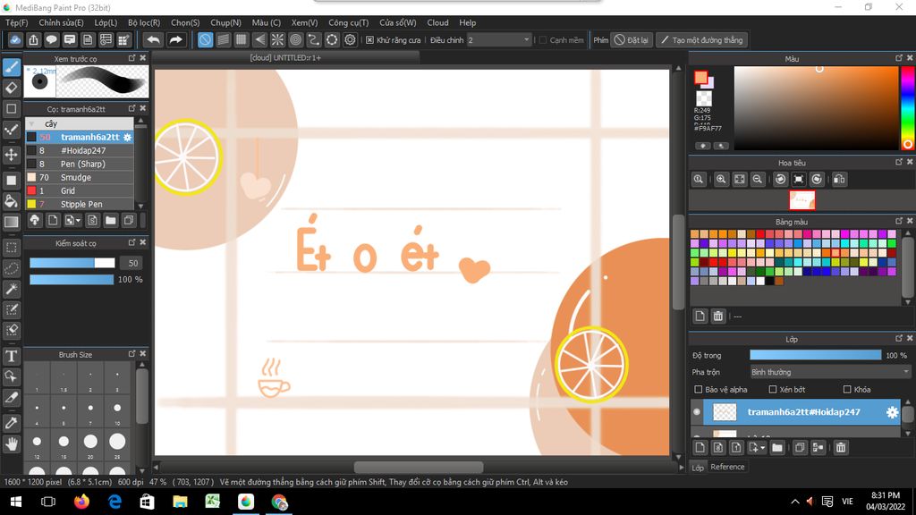Click the foreground orange color swatch
This screenshot has width=916, height=515.
tap(700, 77)
